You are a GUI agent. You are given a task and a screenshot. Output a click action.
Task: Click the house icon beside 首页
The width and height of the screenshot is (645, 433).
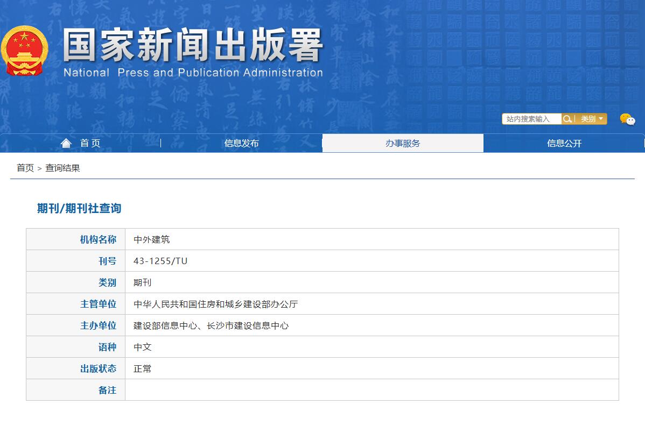point(66,143)
